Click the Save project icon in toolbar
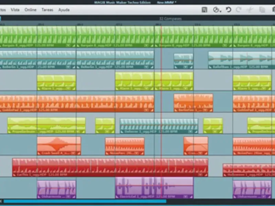275x206 pixels. 205,10
